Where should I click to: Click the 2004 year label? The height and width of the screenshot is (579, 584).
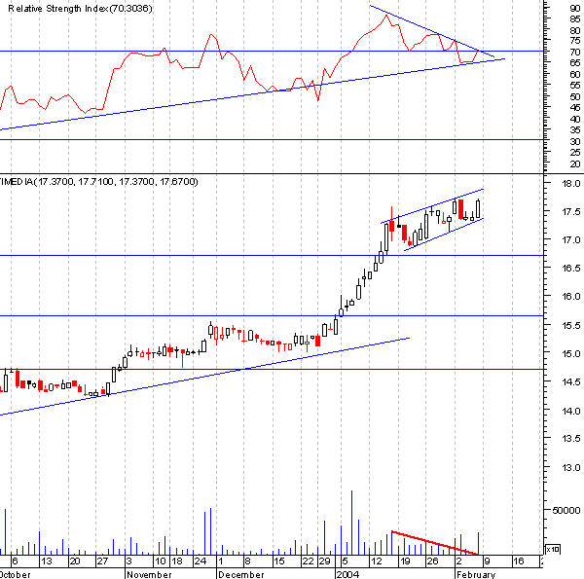[347, 574]
